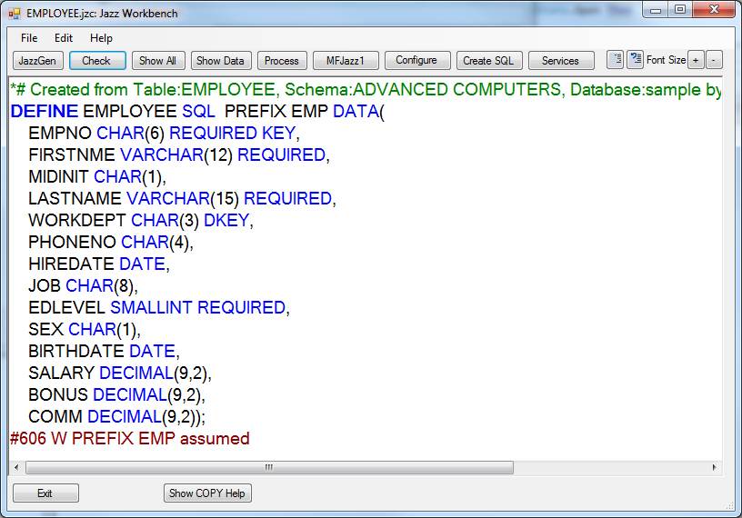Image resolution: width=742 pixels, height=518 pixels.
Task: Click the Show Data button
Action: (x=221, y=61)
